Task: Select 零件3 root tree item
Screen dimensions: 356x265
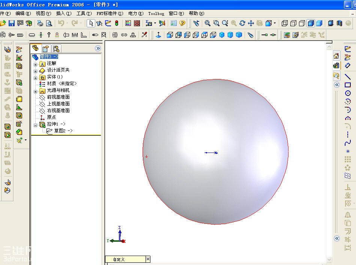Action: click(x=49, y=57)
